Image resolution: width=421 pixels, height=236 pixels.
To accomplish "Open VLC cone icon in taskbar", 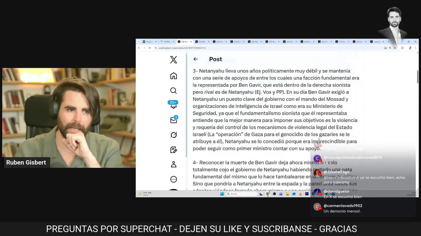I will coord(300,194).
